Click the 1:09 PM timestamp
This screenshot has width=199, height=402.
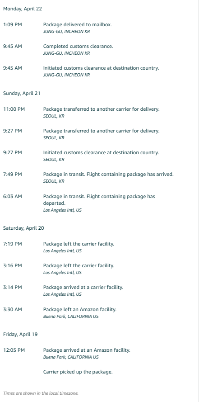point(13,24)
